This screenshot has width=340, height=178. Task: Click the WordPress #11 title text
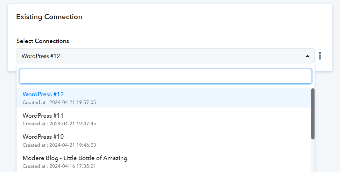click(x=43, y=115)
